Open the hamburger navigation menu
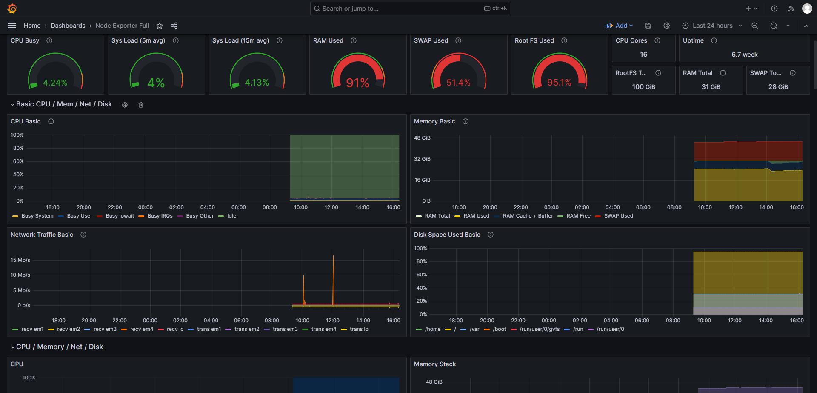Screen dimensions: 817x393 (12, 26)
